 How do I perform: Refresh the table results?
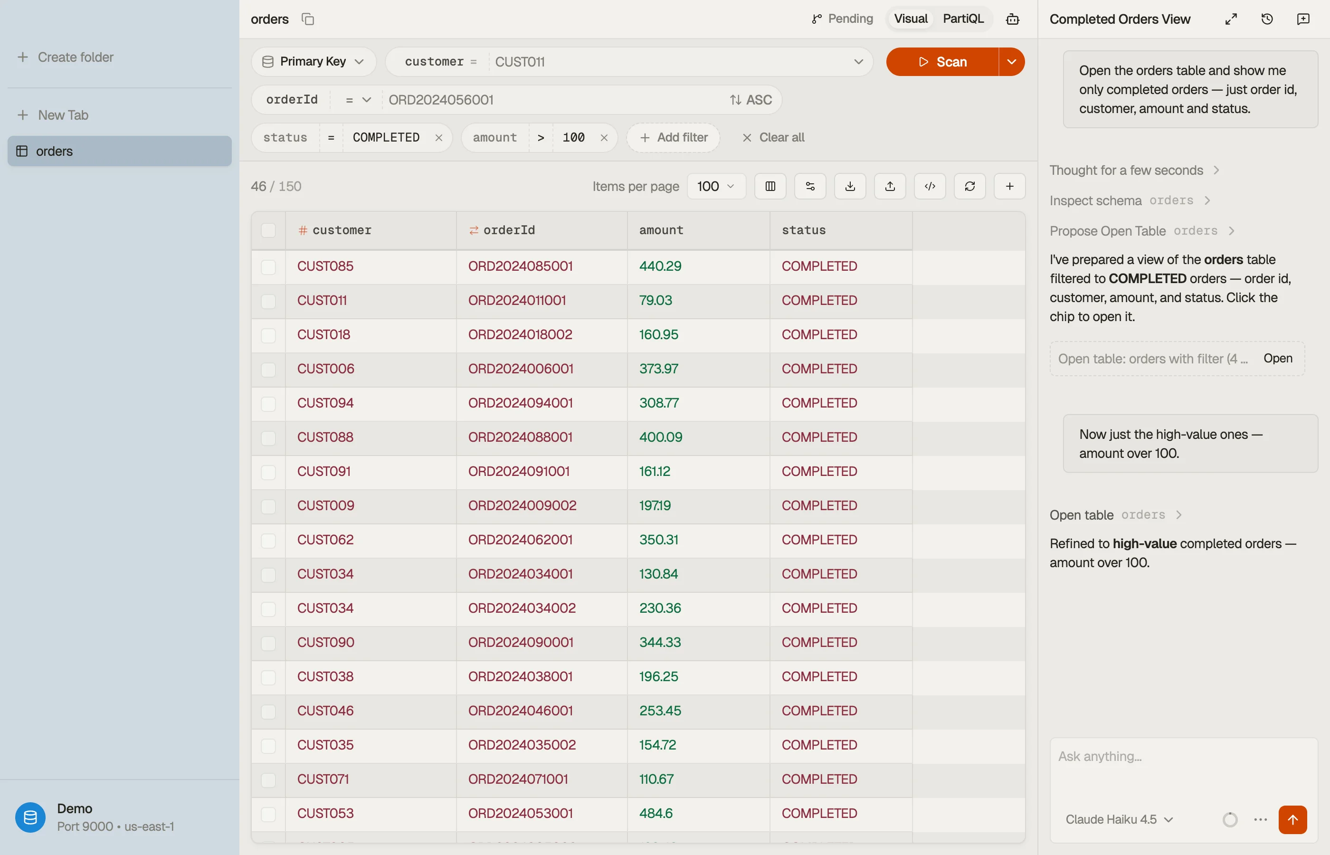click(x=970, y=186)
